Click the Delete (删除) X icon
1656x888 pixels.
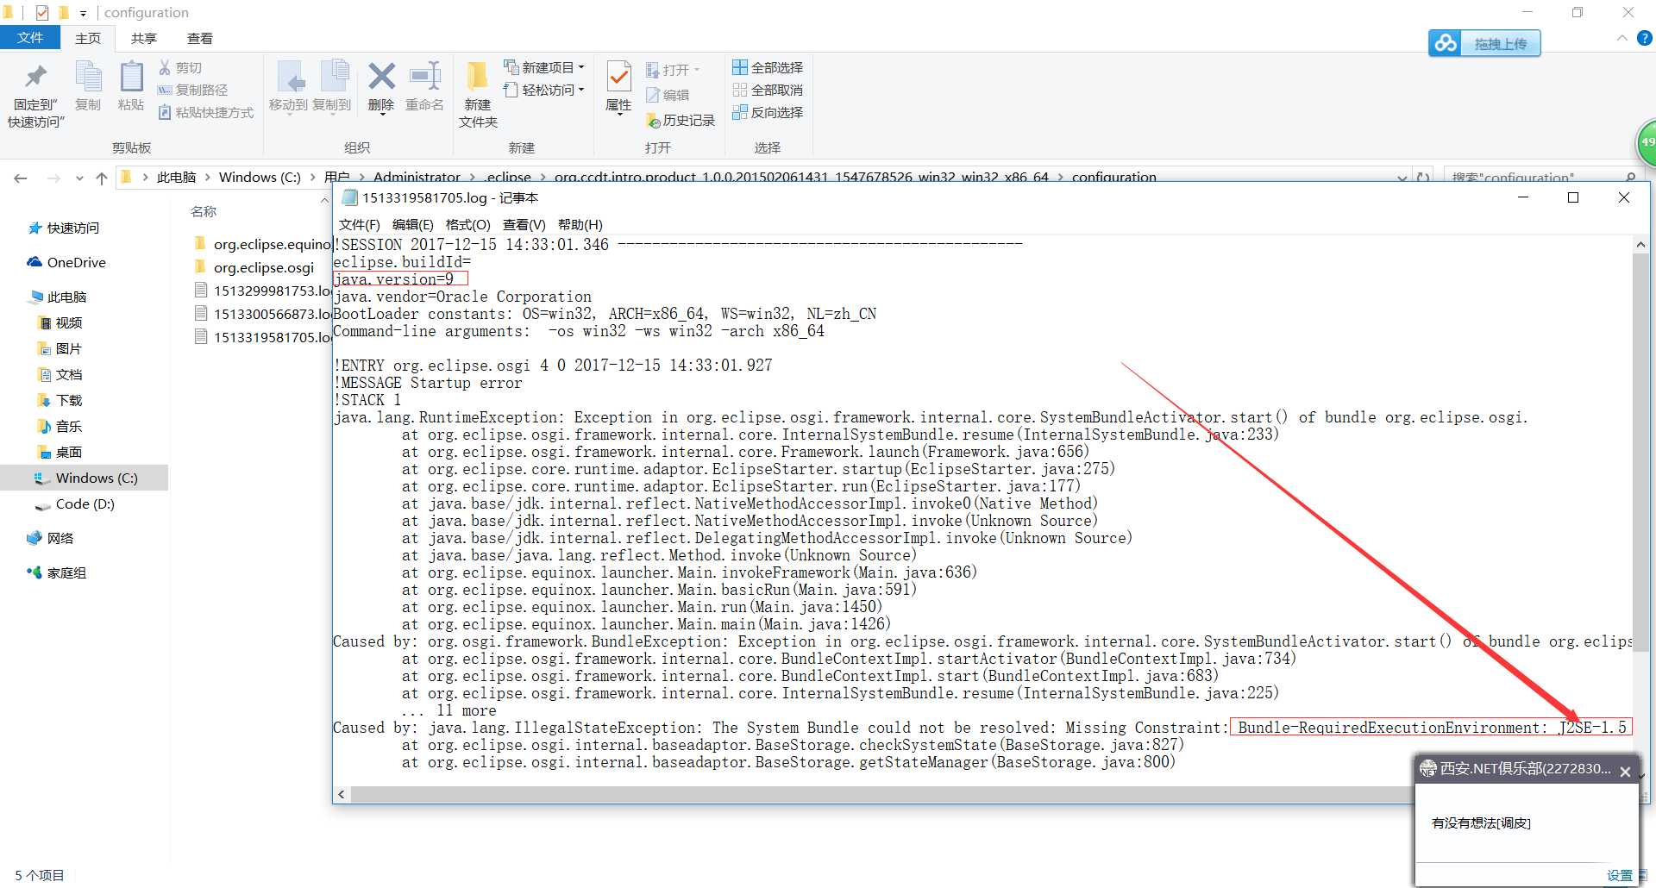pyautogui.click(x=381, y=86)
